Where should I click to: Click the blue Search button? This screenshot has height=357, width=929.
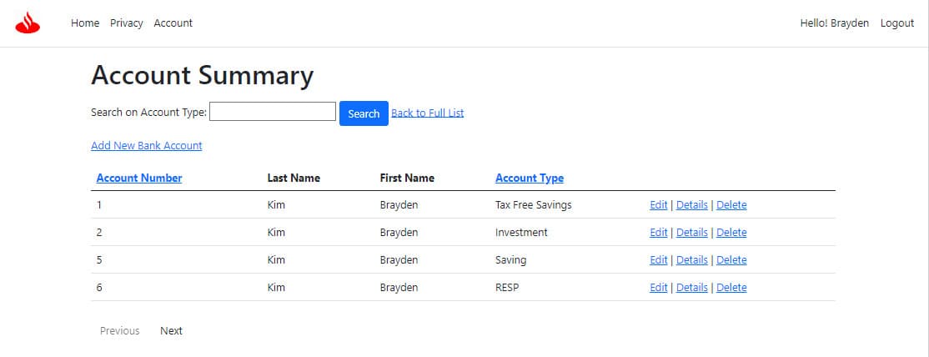click(x=364, y=113)
